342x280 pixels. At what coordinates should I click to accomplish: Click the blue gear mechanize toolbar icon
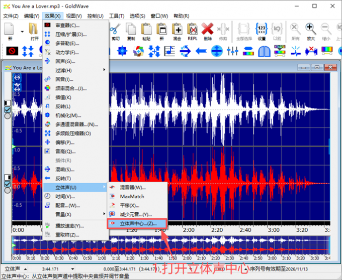point(122,51)
